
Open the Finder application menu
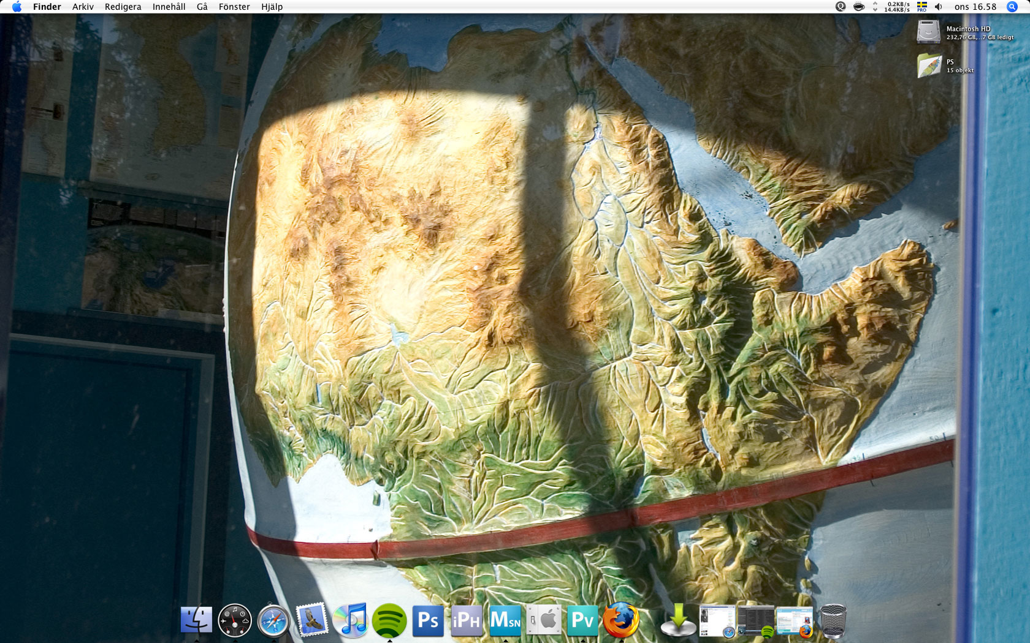(47, 7)
